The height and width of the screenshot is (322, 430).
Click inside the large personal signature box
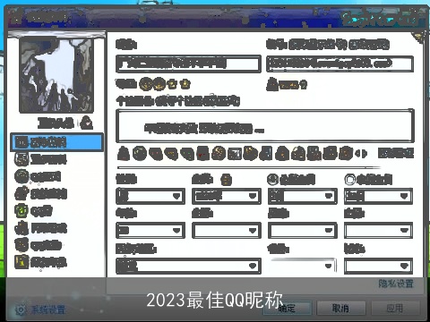click(265, 125)
